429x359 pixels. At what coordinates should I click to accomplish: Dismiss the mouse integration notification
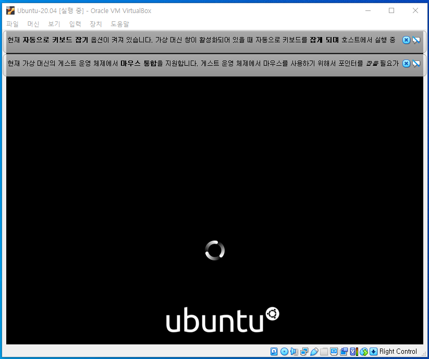click(406, 64)
